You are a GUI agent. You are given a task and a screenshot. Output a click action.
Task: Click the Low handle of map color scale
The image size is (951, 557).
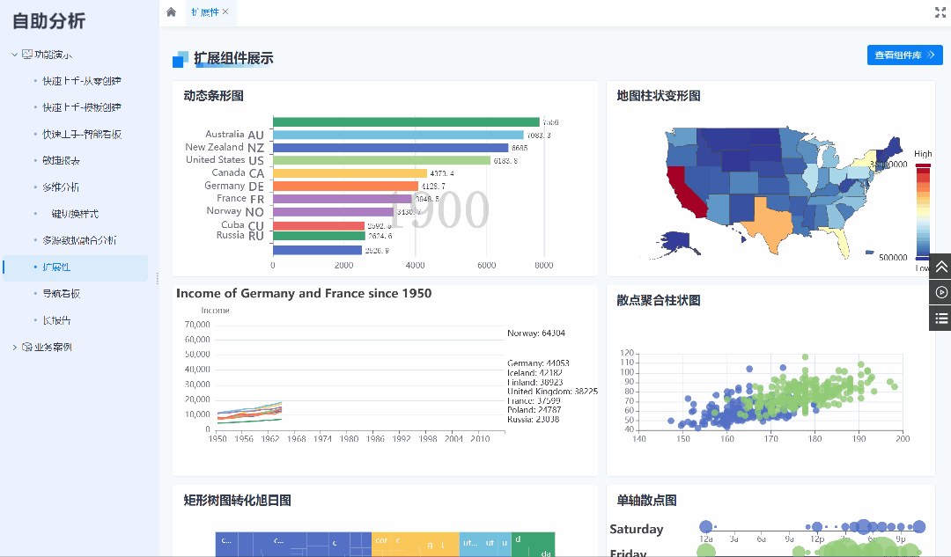(x=922, y=257)
